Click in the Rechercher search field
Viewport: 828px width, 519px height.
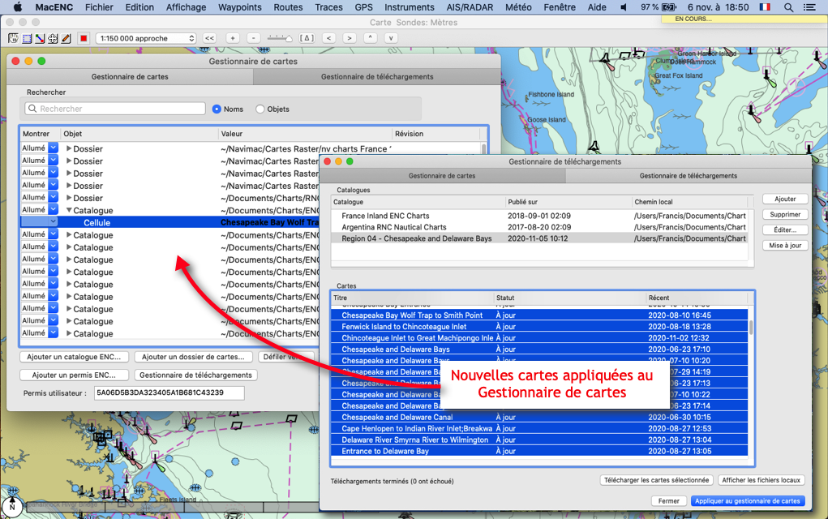[115, 108]
